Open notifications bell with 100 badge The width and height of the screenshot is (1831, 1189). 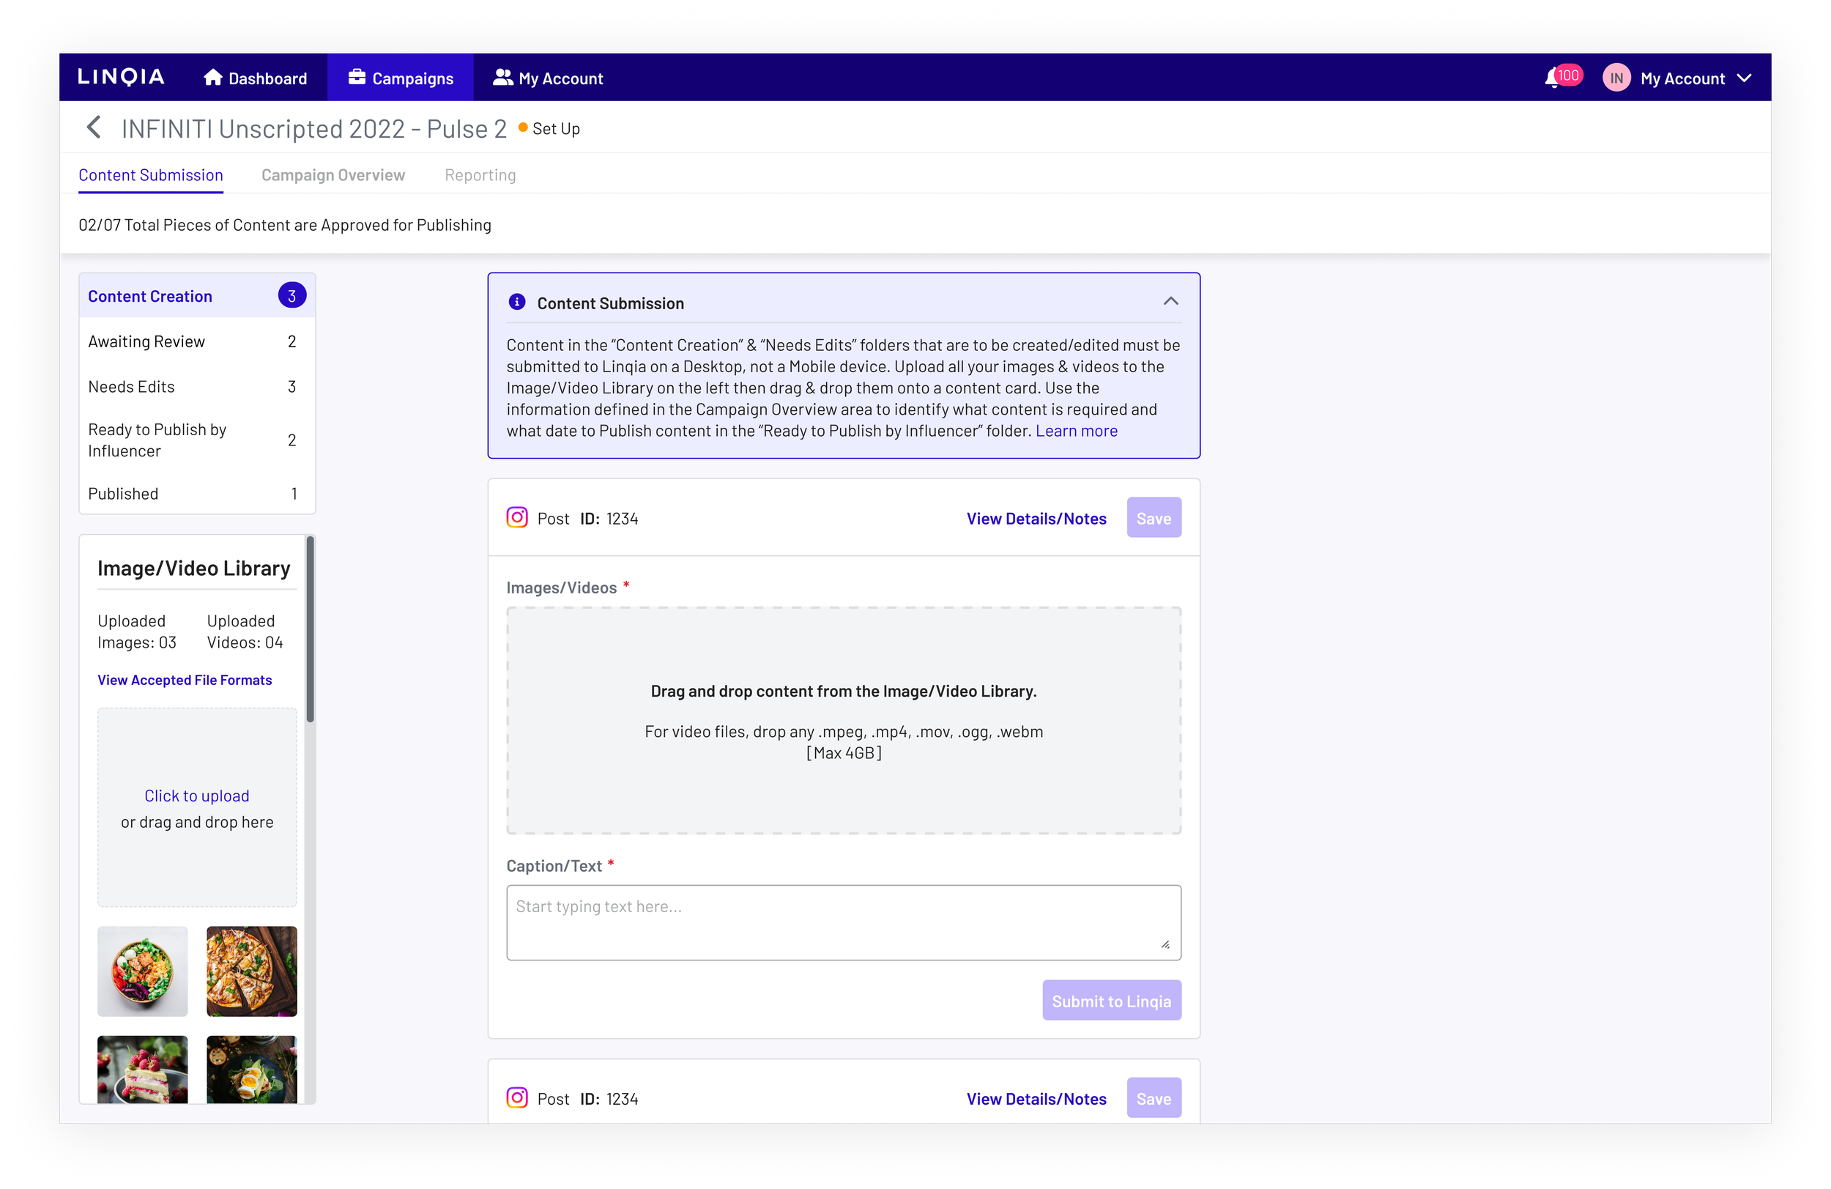point(1553,78)
